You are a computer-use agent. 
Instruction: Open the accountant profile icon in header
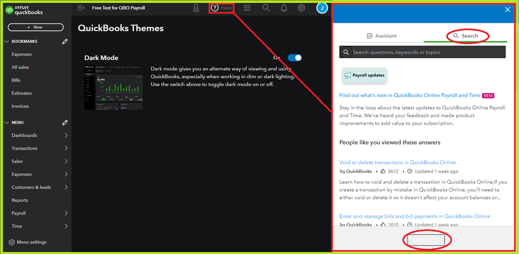coord(196,8)
